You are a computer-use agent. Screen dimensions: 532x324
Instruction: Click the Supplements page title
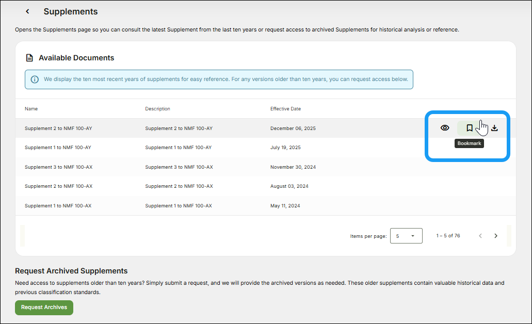click(70, 11)
